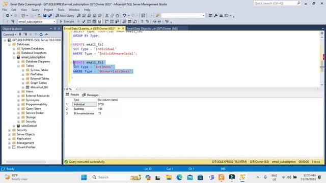Screen dimensions: 326x183
Task: Open the Tools menu
Action: [61, 10]
